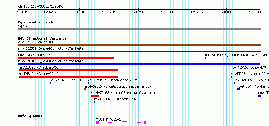Image resolution: width=269 pixels, height=126 pixels.
Task: Select the blue nsv946504 variant bar
Action: coord(238,89)
